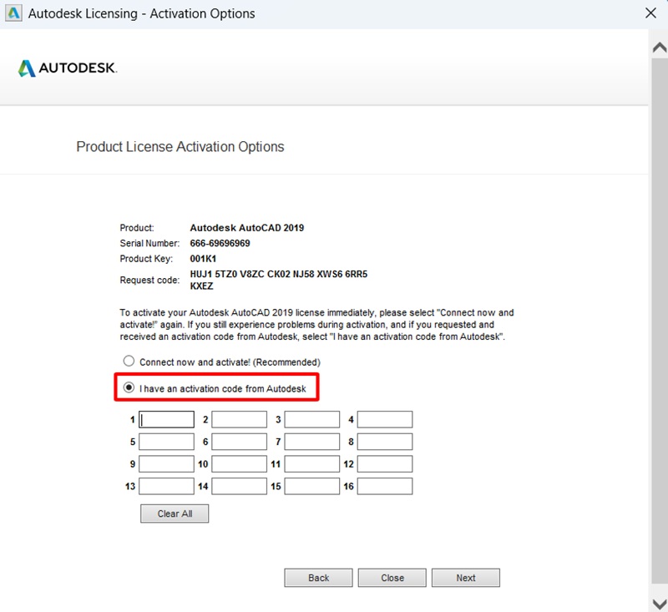This screenshot has width=668, height=612.
Task: Click the Close button at bottom
Action: 392,578
